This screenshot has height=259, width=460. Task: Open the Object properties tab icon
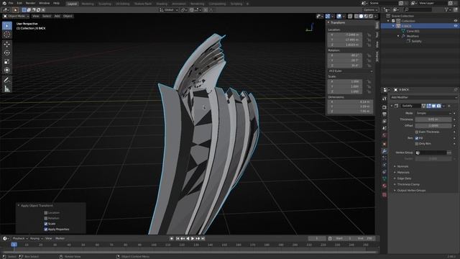tap(385, 144)
